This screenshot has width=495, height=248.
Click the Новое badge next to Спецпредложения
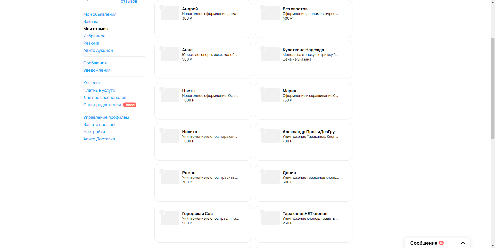[130, 105]
